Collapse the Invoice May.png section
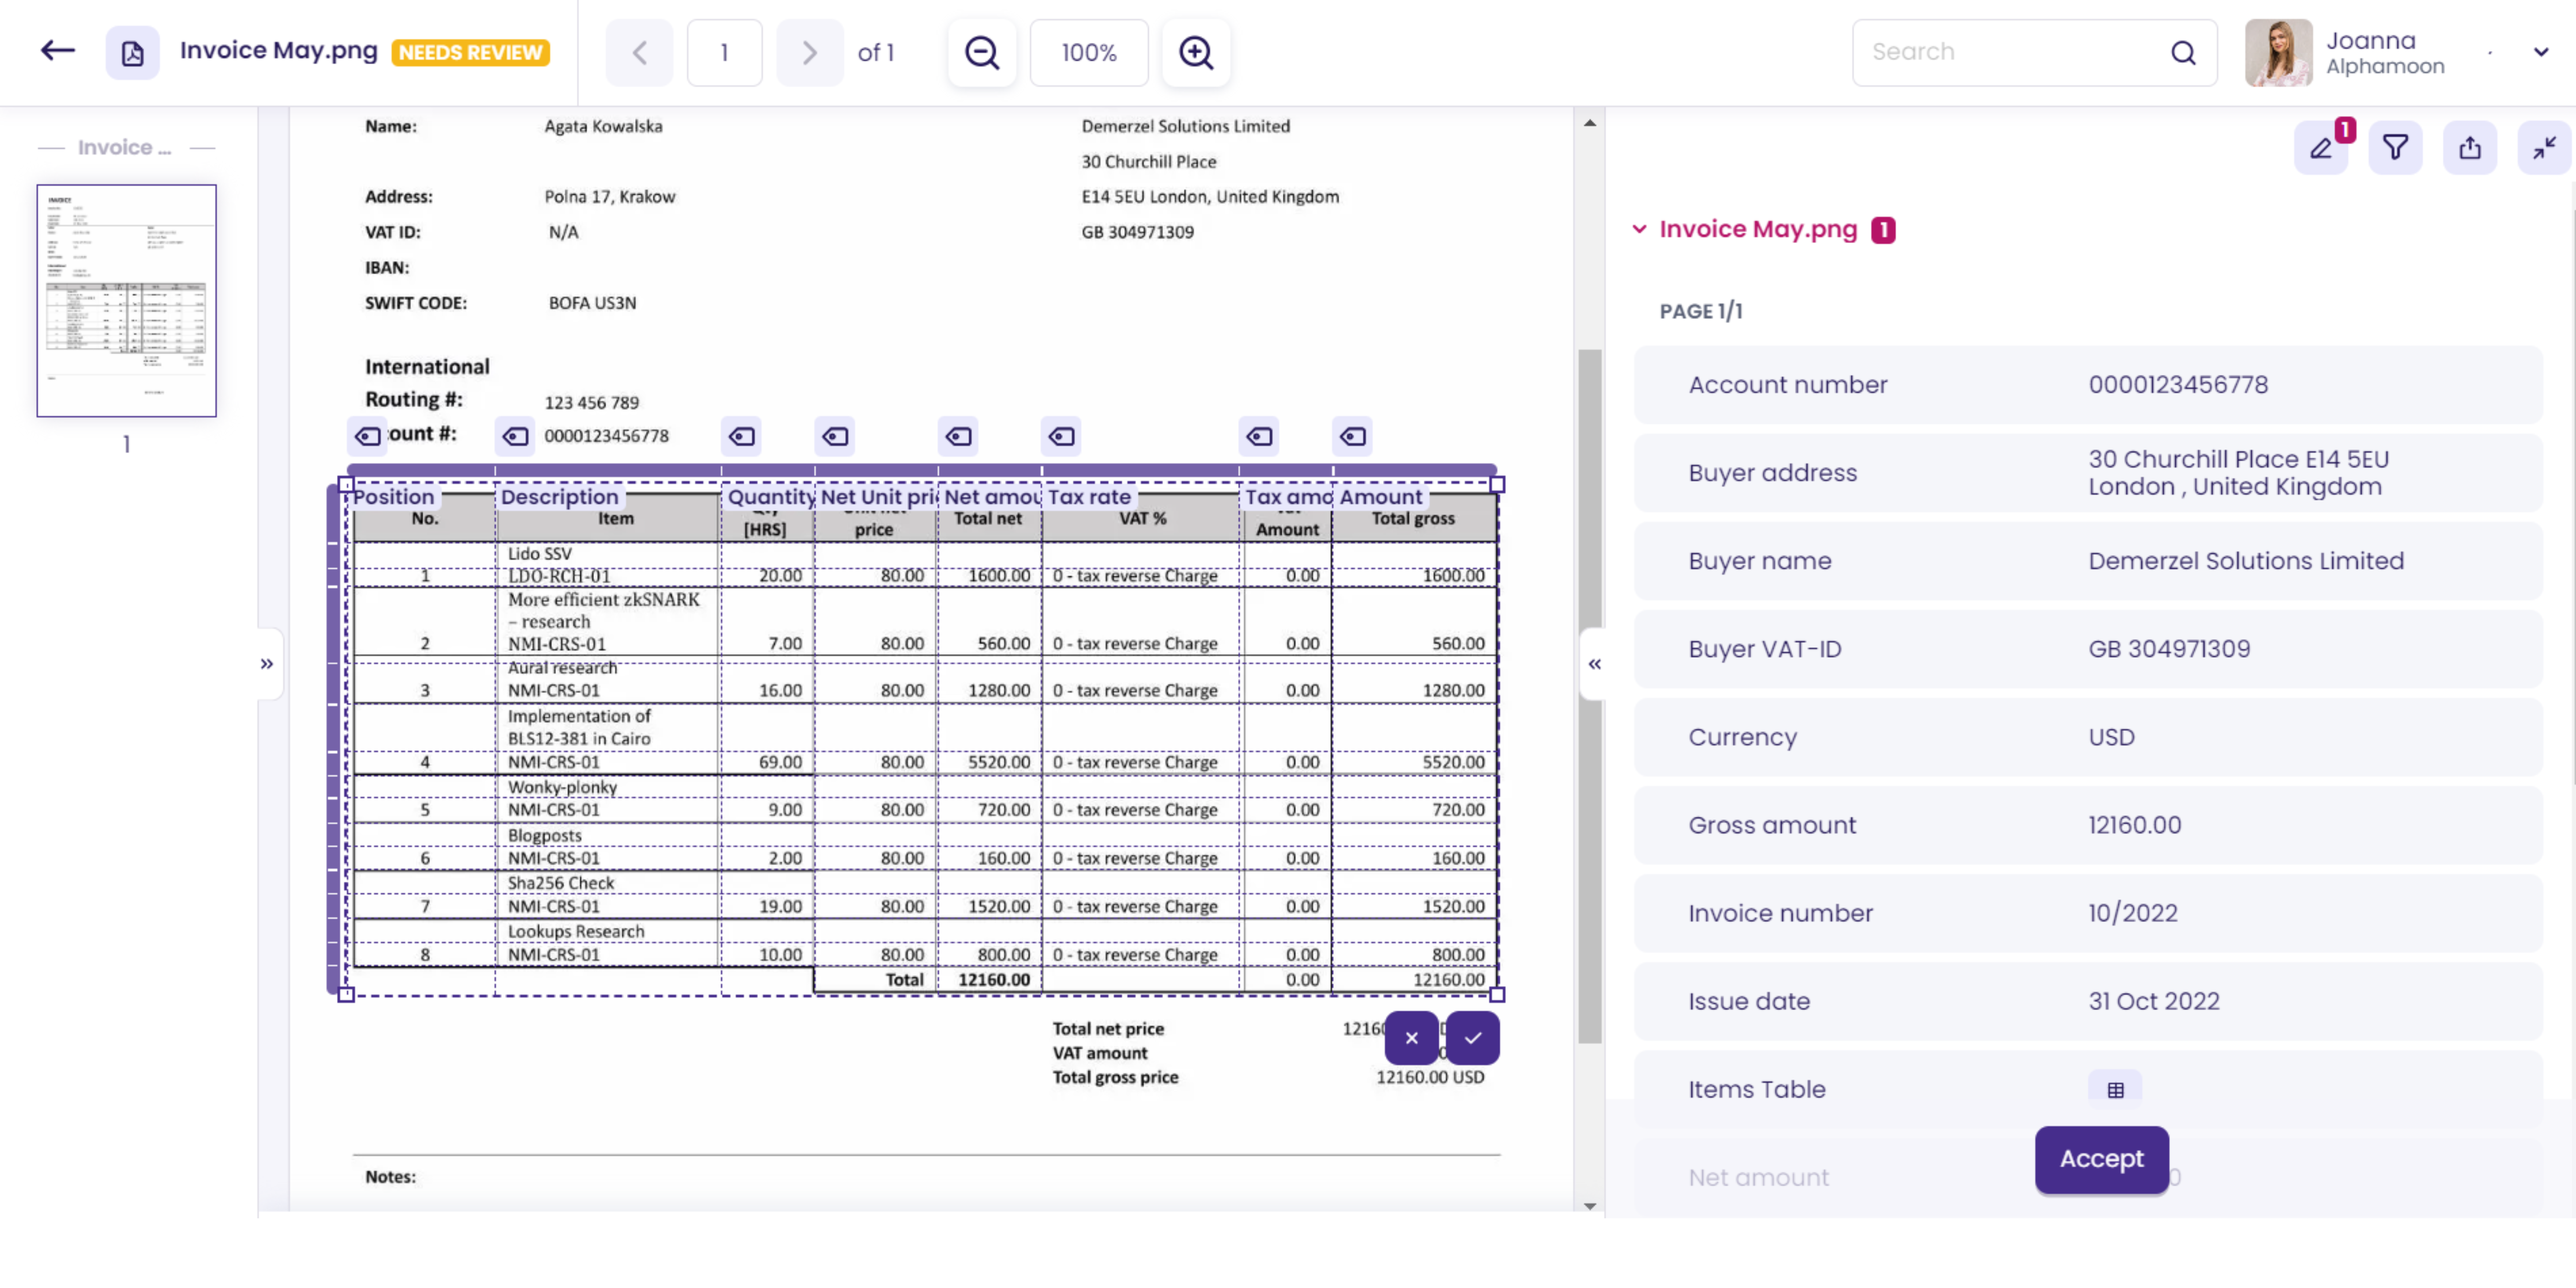 1639,229
